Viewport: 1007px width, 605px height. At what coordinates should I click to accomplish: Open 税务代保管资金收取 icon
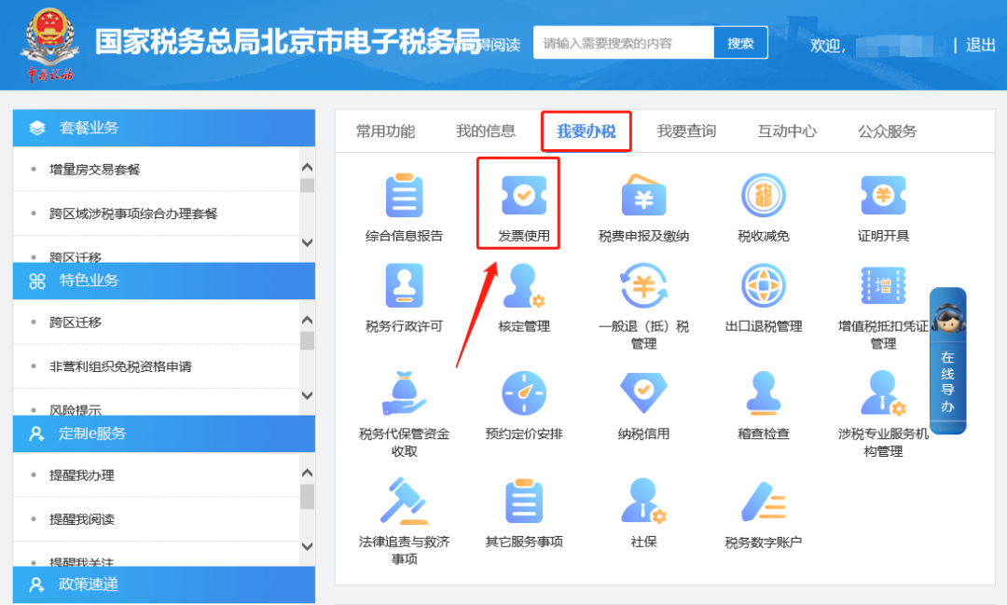tap(404, 393)
